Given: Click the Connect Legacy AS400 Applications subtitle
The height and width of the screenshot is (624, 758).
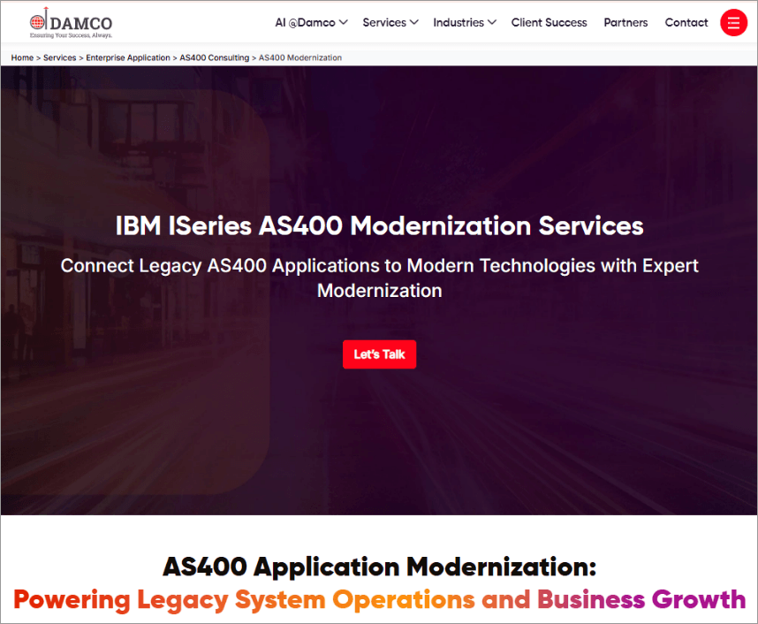Looking at the screenshot, I should pyautogui.click(x=380, y=278).
